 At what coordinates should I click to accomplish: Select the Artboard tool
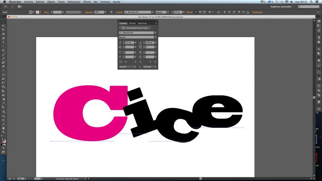click(x=4, y=120)
